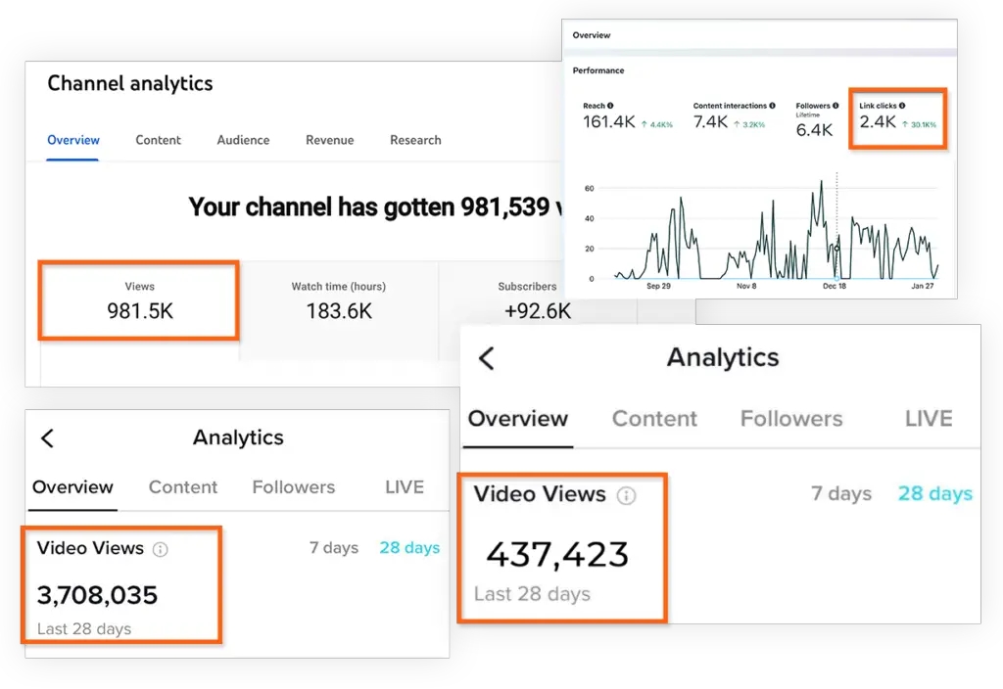Select 7 days in bottom-left Analytics panel
This screenshot has height=689, width=1003.
(x=334, y=548)
